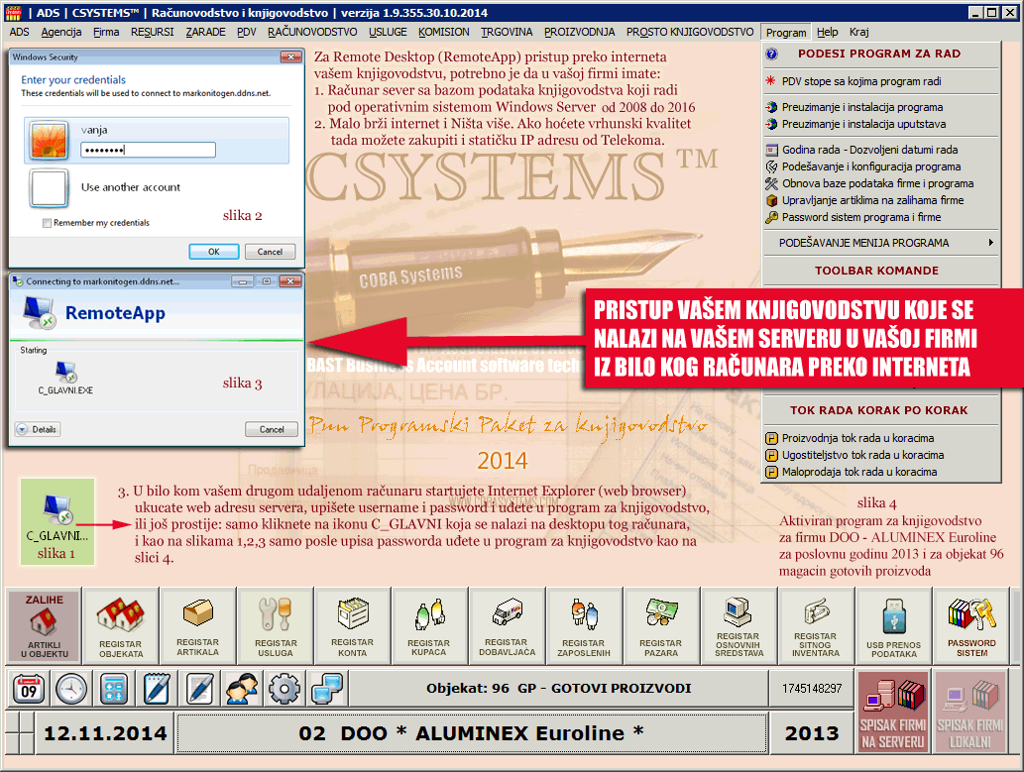This screenshot has height=772, width=1024.
Task: Click Cancel in Windows Security dialog
Action: 270,252
